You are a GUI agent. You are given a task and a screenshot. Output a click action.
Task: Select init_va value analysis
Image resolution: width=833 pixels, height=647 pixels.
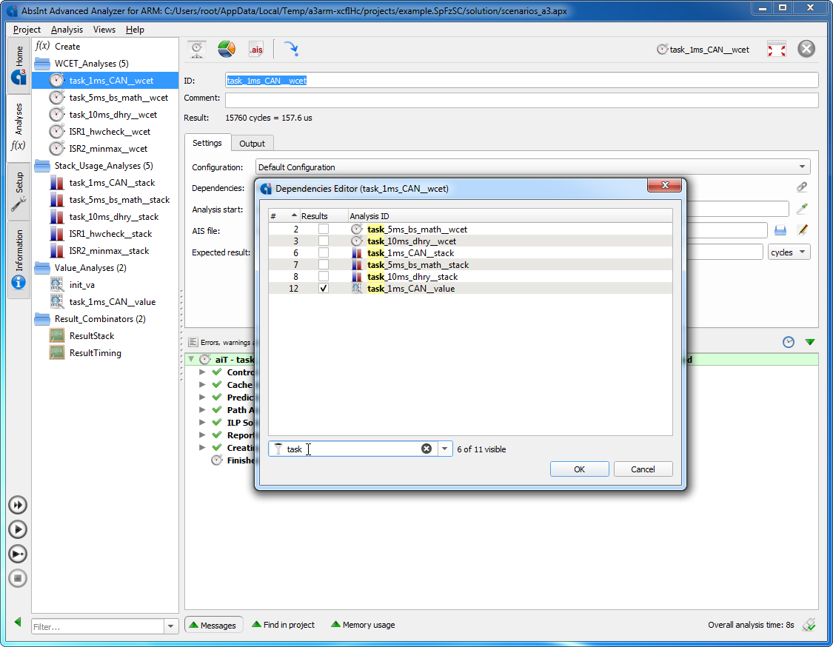point(81,285)
